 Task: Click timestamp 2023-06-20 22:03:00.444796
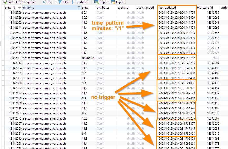click(x=177, y=13)
